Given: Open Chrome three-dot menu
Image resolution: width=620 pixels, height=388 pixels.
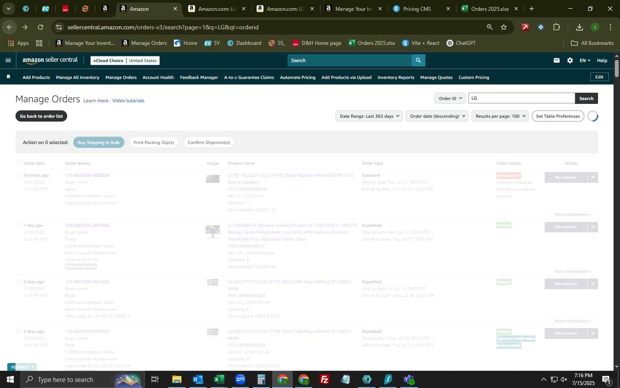Looking at the screenshot, I should pyautogui.click(x=611, y=27).
